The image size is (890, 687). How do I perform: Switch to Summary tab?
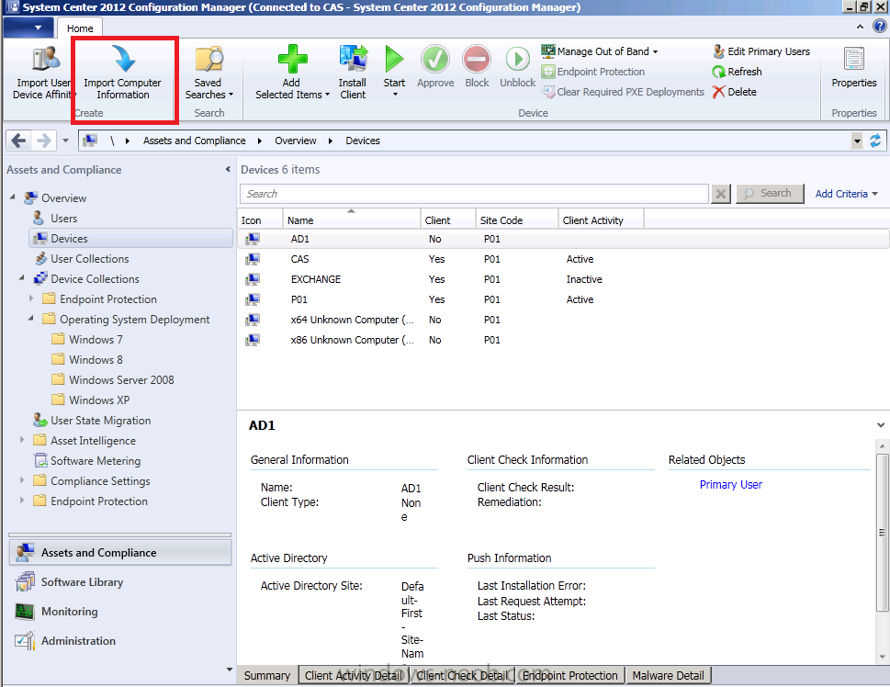click(266, 676)
